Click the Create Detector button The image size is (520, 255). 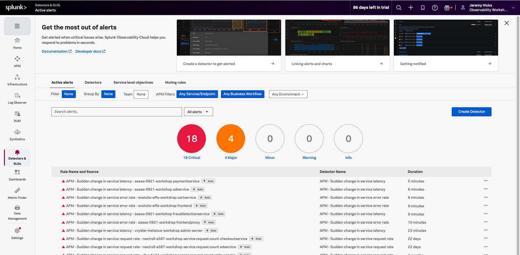pyautogui.click(x=471, y=112)
